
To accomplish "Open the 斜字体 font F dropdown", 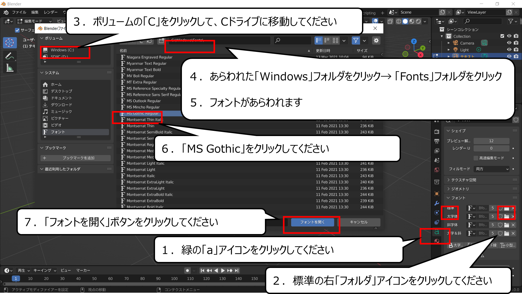I will (x=471, y=225).
